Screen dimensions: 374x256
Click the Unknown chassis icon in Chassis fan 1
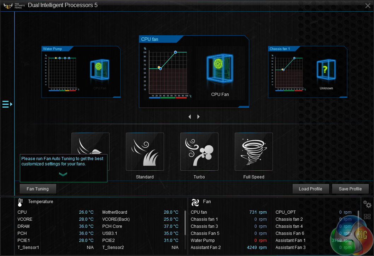[x=326, y=69]
